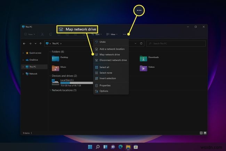Navigate up one level with Up arrow

tap(40, 44)
